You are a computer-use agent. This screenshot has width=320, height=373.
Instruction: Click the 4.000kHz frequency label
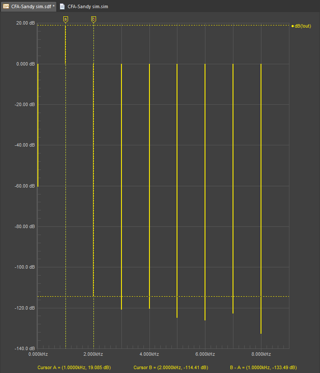tap(149, 354)
